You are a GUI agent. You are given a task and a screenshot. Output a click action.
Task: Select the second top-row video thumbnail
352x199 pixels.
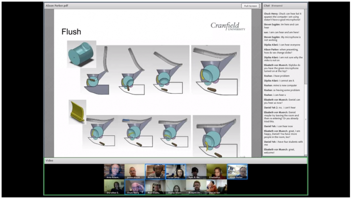pyautogui.click(x=134, y=171)
